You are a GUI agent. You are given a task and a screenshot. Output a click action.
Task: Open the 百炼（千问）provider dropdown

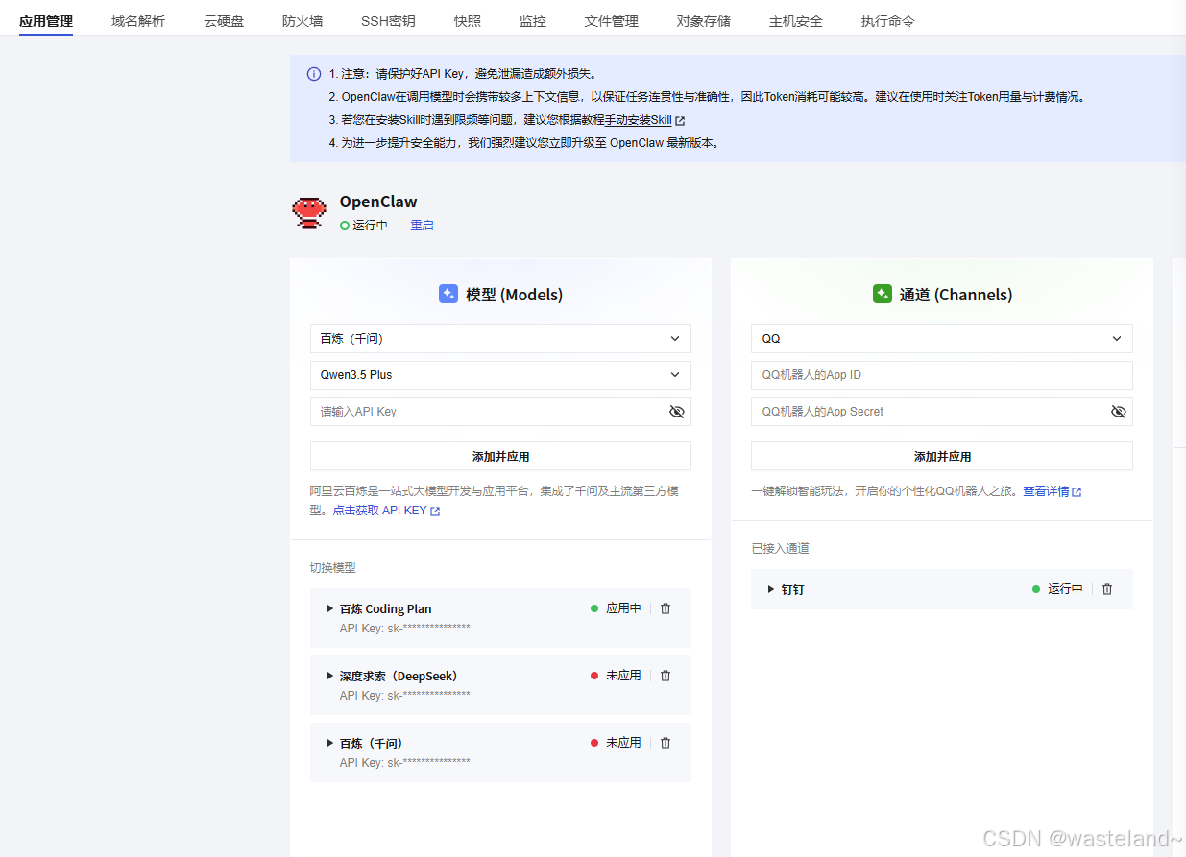[x=500, y=339]
